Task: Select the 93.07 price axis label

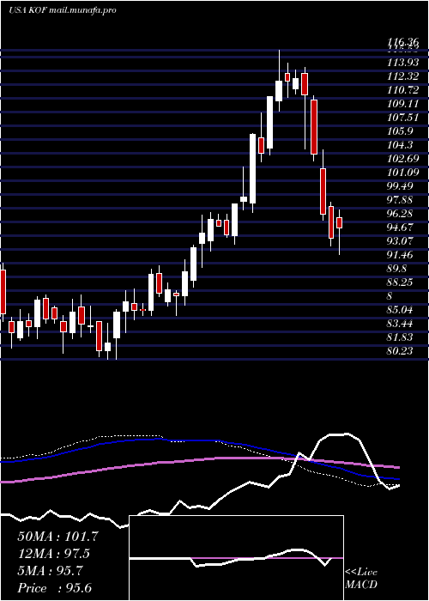Action: [400, 241]
